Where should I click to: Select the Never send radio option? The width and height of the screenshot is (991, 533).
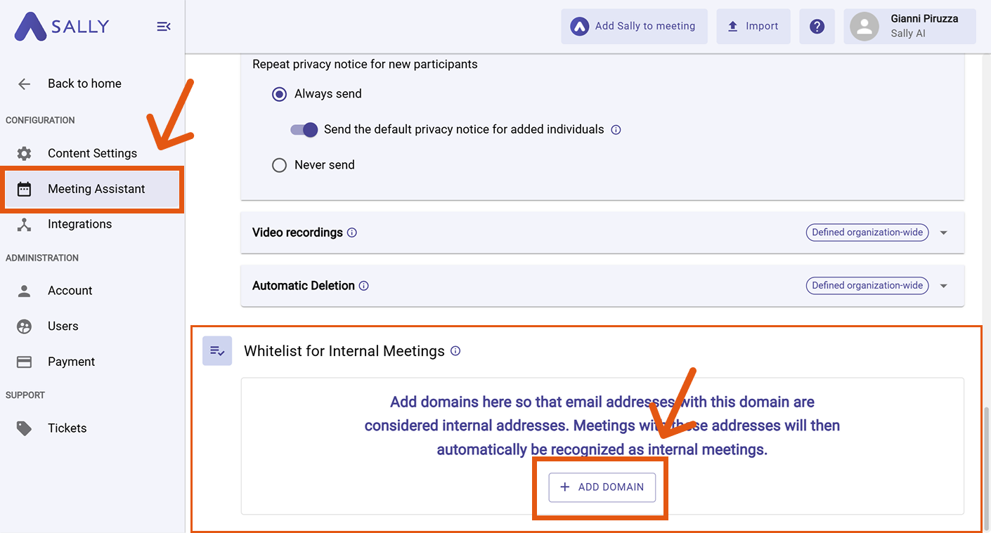(280, 165)
